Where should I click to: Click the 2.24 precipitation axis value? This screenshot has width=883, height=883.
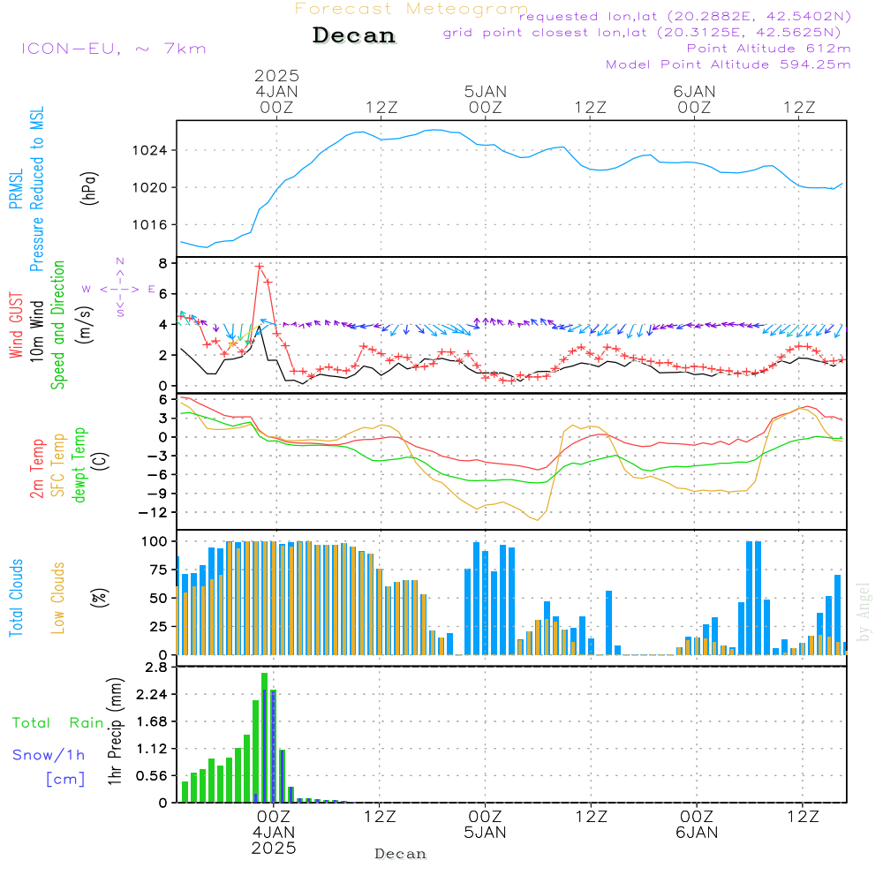pos(152,694)
